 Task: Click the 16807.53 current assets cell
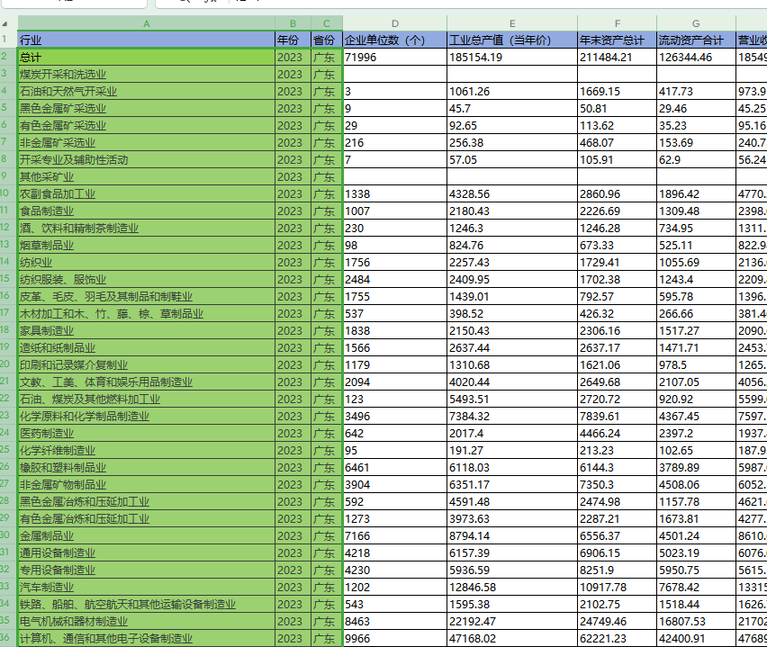[696, 622]
